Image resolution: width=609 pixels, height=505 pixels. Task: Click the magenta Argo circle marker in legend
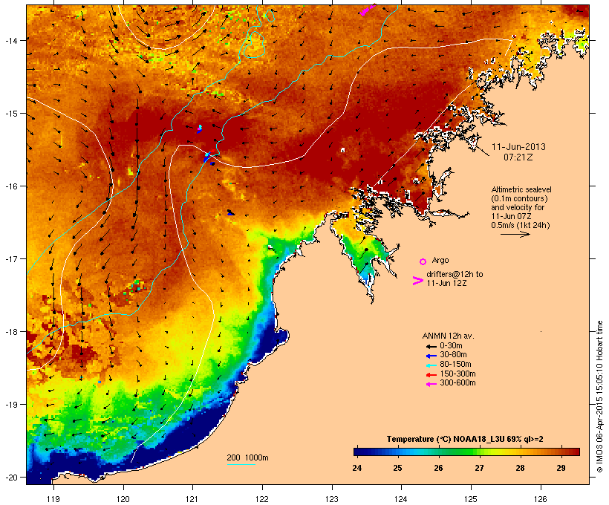pyautogui.click(x=423, y=261)
